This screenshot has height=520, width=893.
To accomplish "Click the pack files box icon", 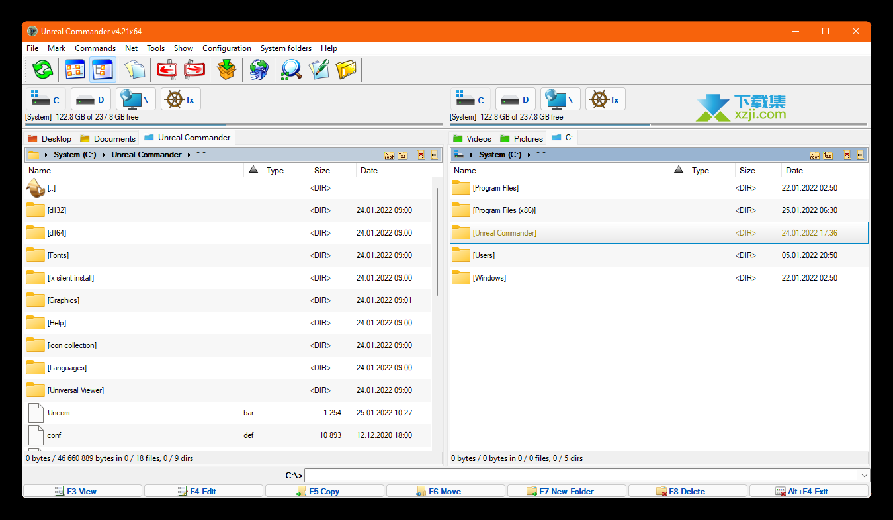I will [227, 69].
